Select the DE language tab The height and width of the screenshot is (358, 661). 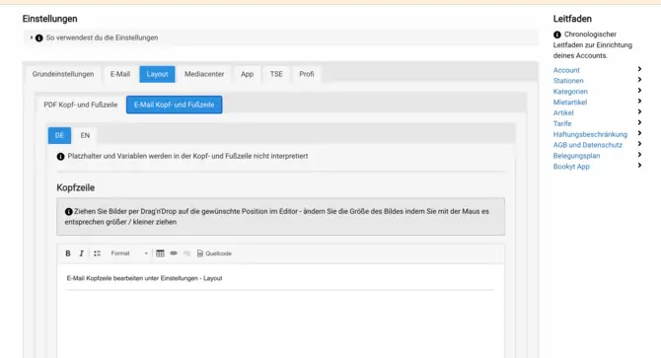59,136
